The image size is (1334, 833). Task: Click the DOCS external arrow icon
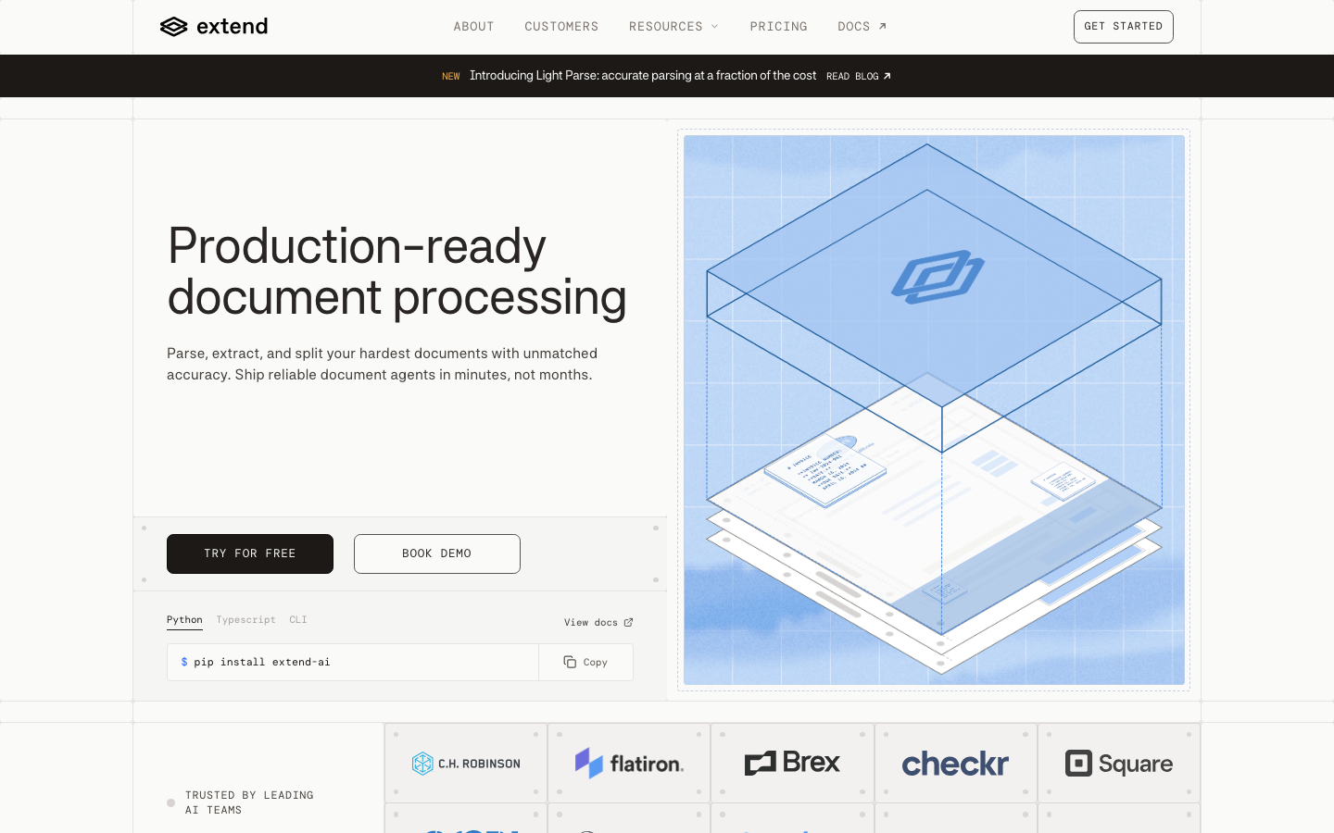883,26
